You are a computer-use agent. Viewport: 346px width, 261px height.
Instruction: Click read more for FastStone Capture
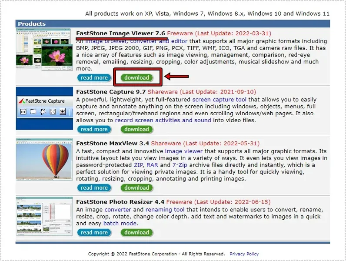[x=94, y=129]
